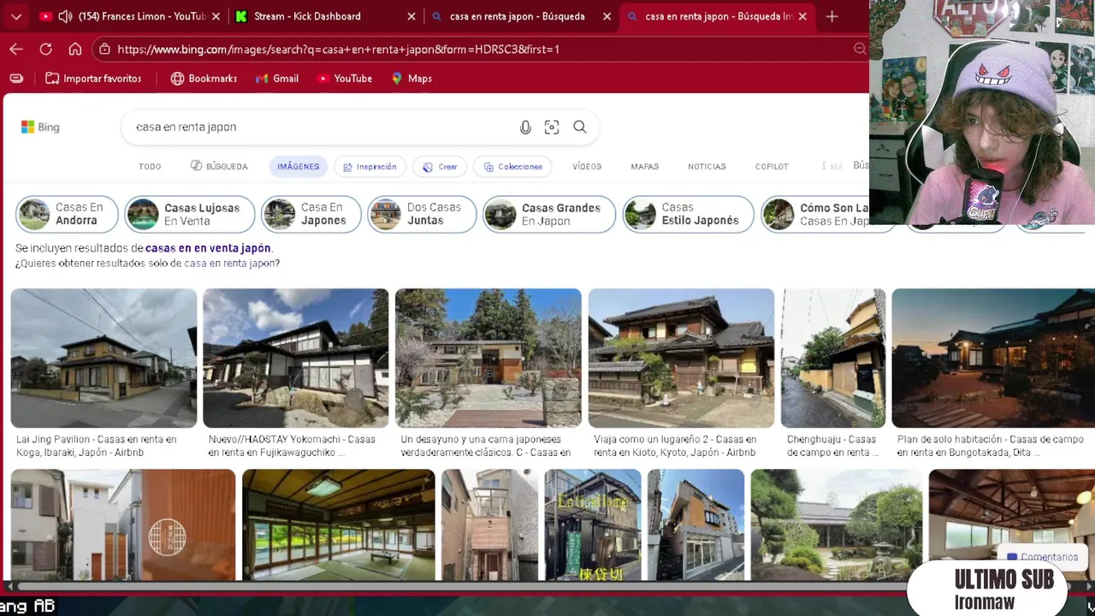
Task: Open HAOSTAY Yokomachi house thumbnail
Action: point(296,358)
